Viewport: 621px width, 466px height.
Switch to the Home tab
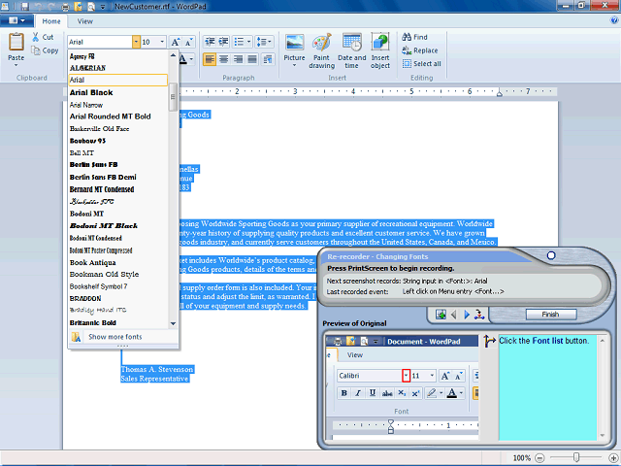coord(51,21)
